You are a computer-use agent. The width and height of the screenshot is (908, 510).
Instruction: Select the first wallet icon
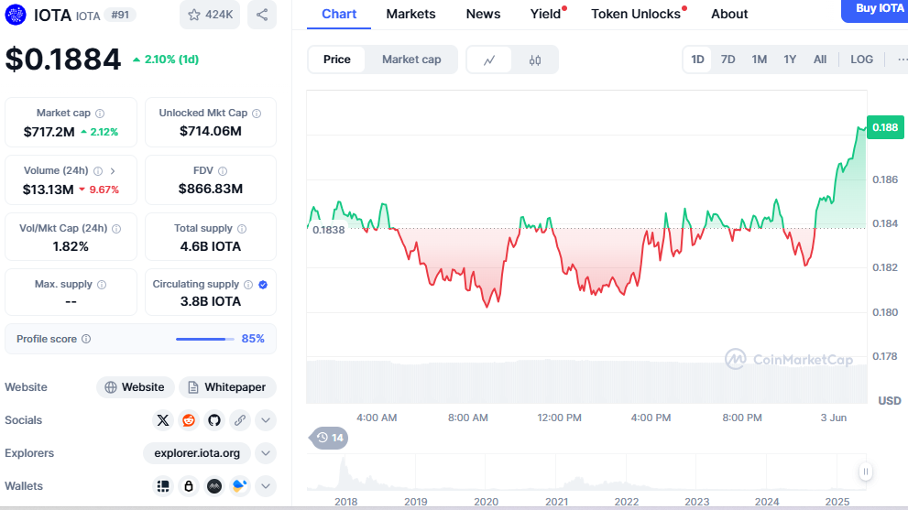tap(163, 486)
